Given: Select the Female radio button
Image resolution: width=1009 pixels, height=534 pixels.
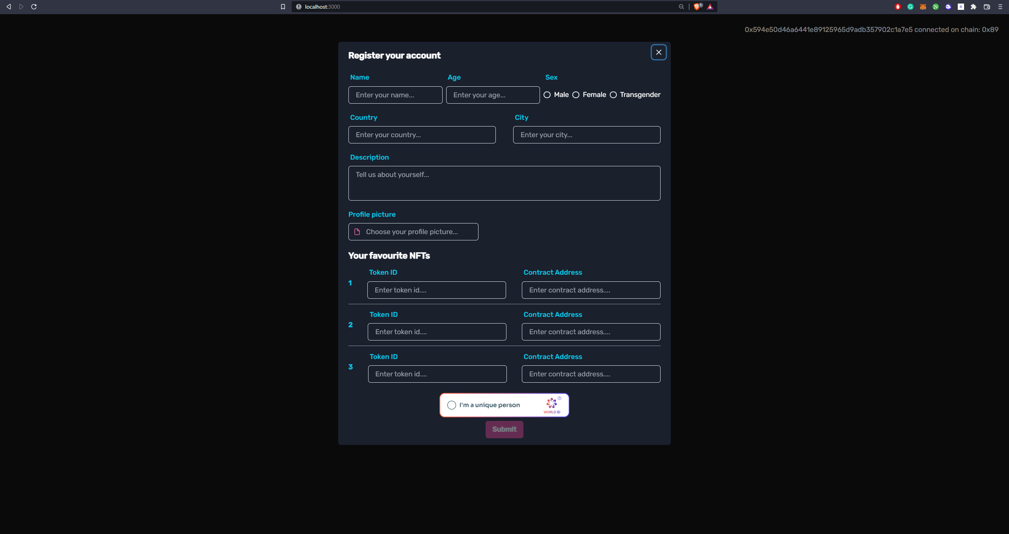Looking at the screenshot, I should click(x=576, y=95).
